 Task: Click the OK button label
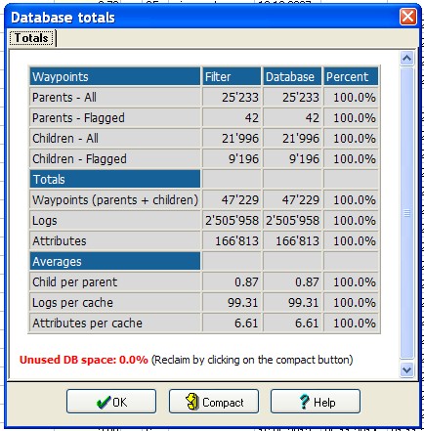point(119,403)
